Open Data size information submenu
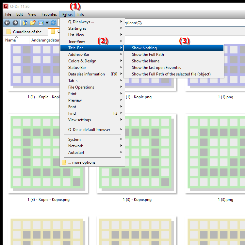 pos(92,74)
